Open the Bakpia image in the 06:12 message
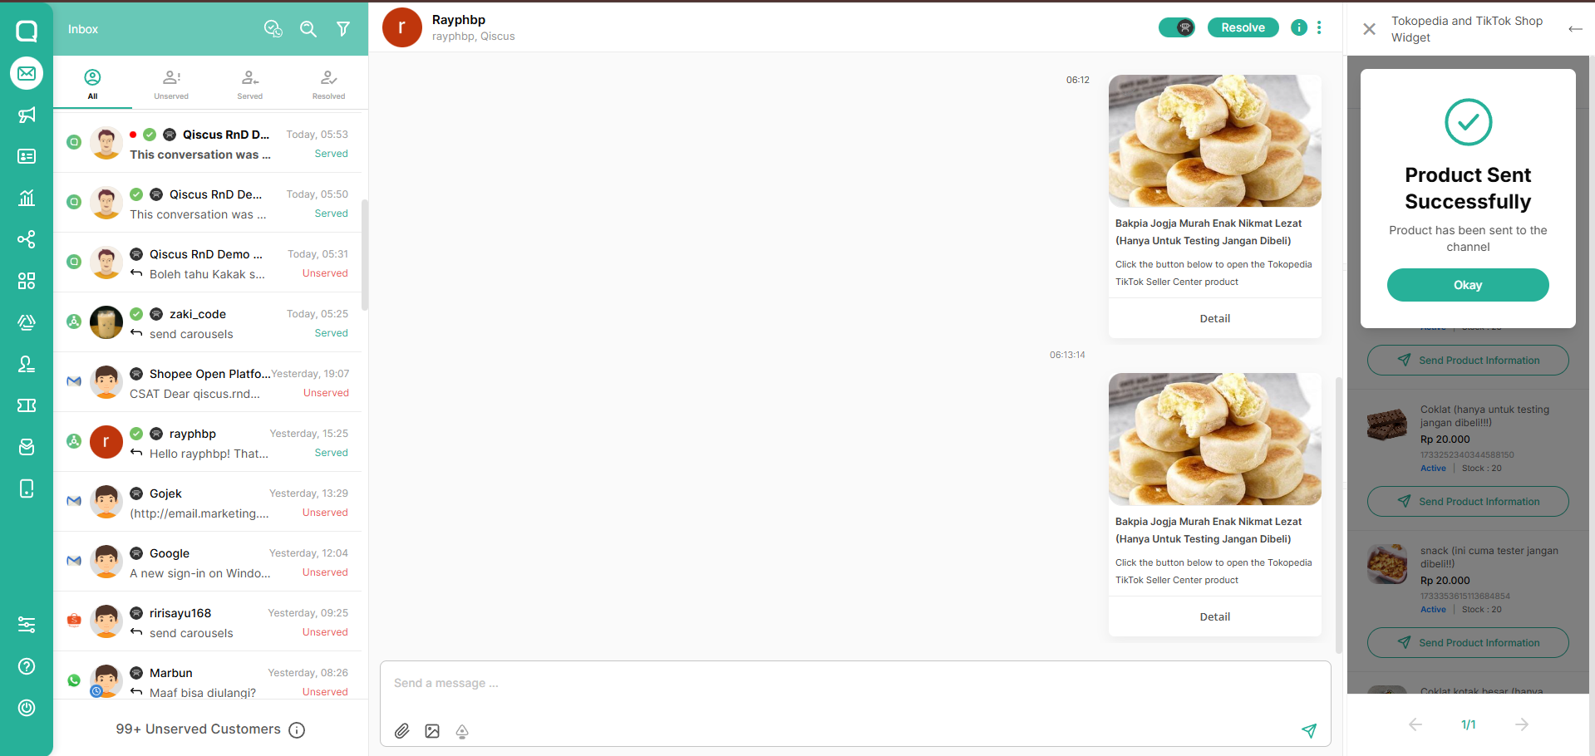Screen dimensions: 1595x756 pos(1215,140)
